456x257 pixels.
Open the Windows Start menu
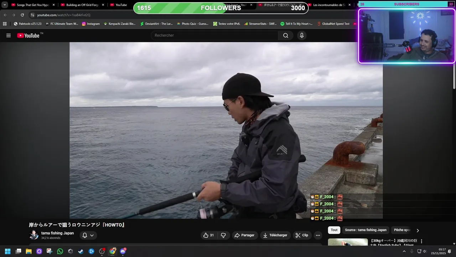[x=7, y=251]
